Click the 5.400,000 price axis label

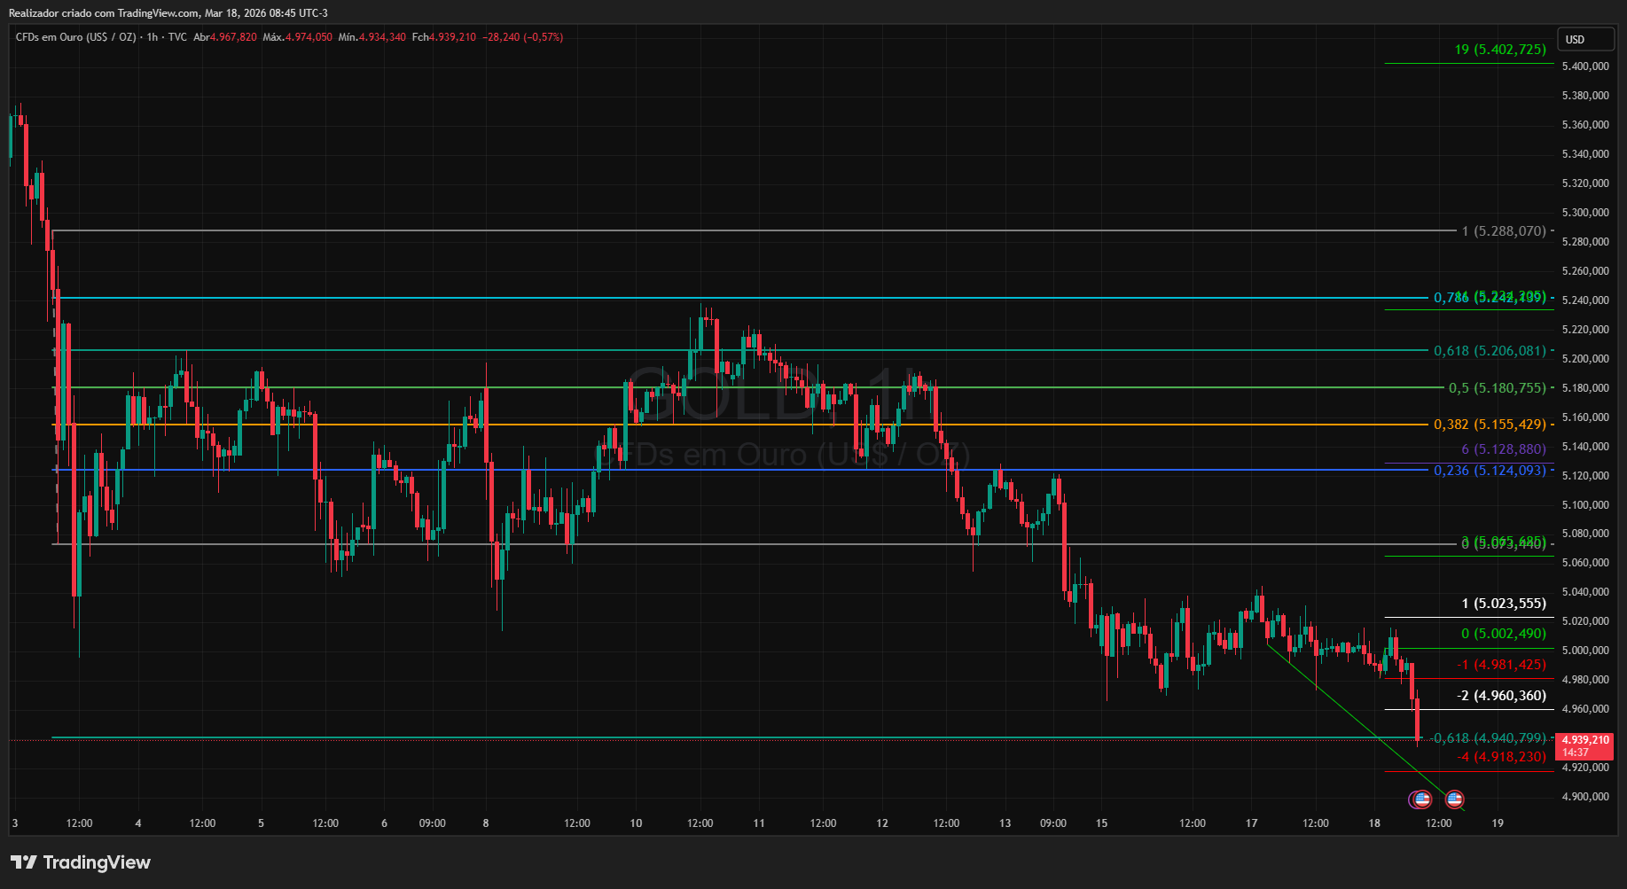pyautogui.click(x=1585, y=66)
